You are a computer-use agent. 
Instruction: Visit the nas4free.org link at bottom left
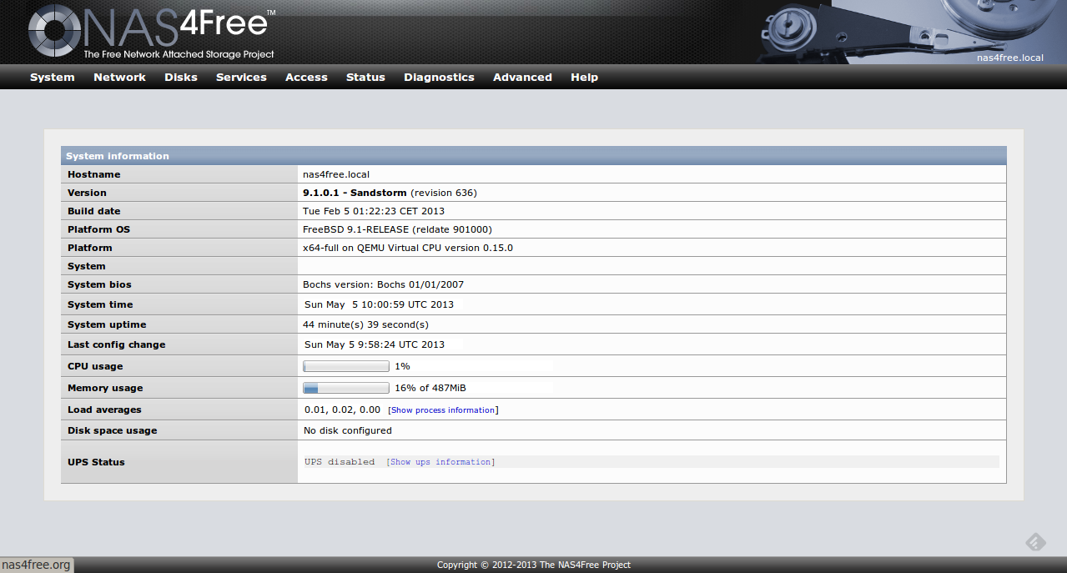(x=35, y=565)
